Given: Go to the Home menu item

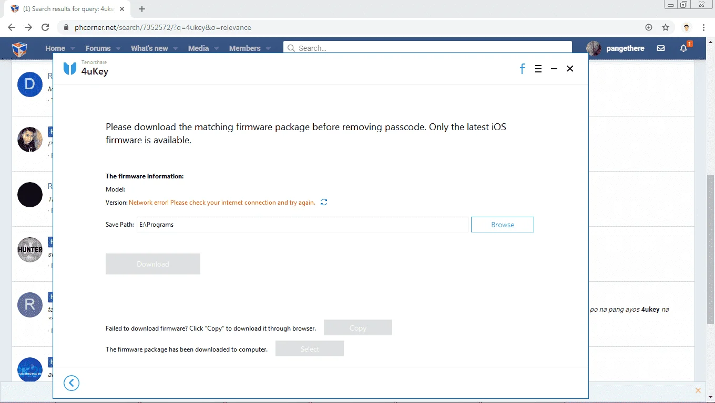Looking at the screenshot, I should click(55, 48).
